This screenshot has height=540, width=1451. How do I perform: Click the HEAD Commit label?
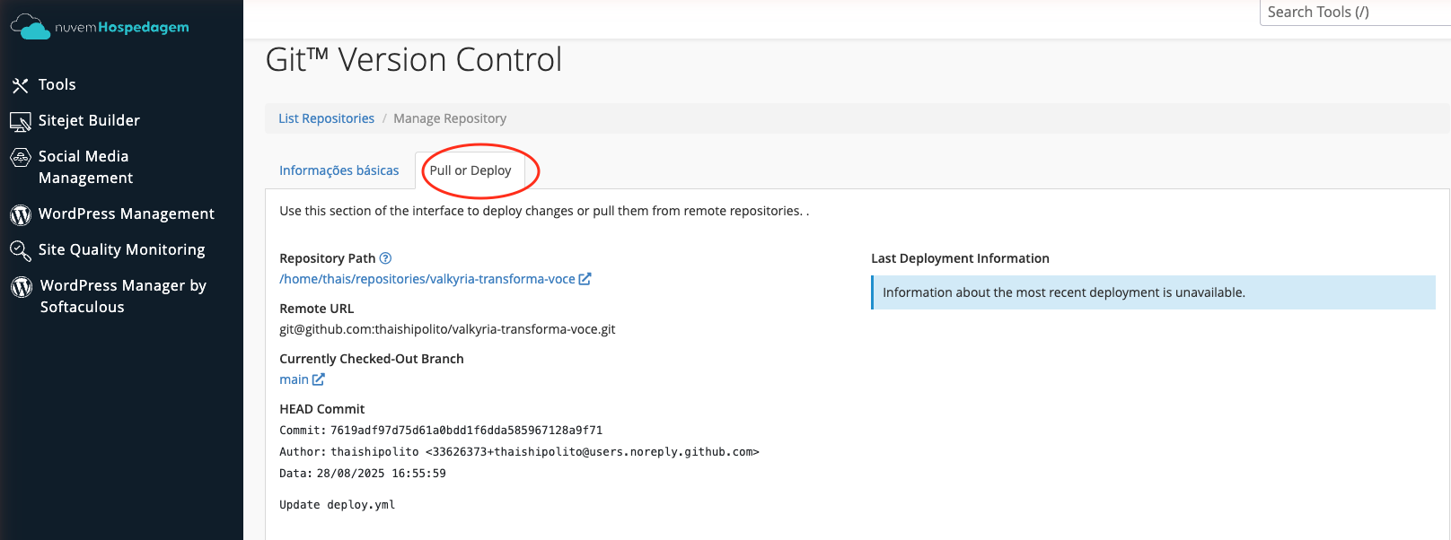point(322,409)
